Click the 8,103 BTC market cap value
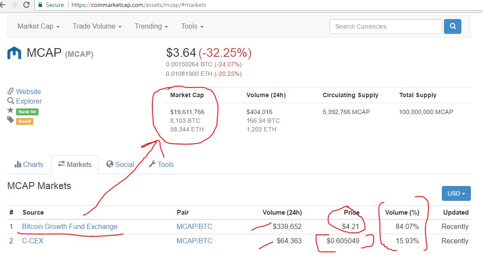Screen dimensions: 483x255 (185, 121)
